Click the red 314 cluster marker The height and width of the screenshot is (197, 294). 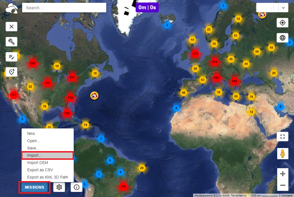[x=215, y=62]
